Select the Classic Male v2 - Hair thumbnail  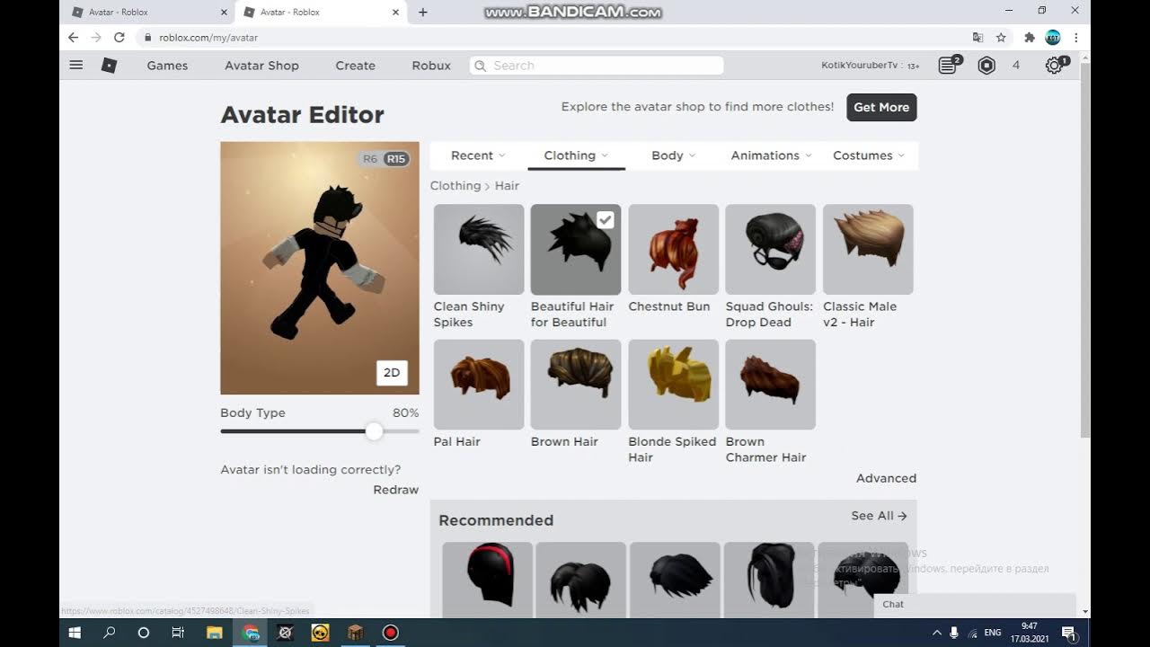coord(868,249)
